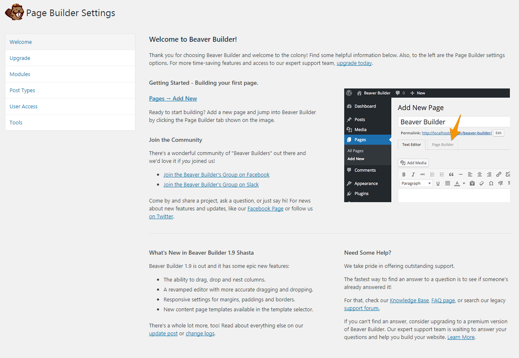Select Modules in the settings sidebar
This screenshot has width=519, height=358.
pos(20,74)
